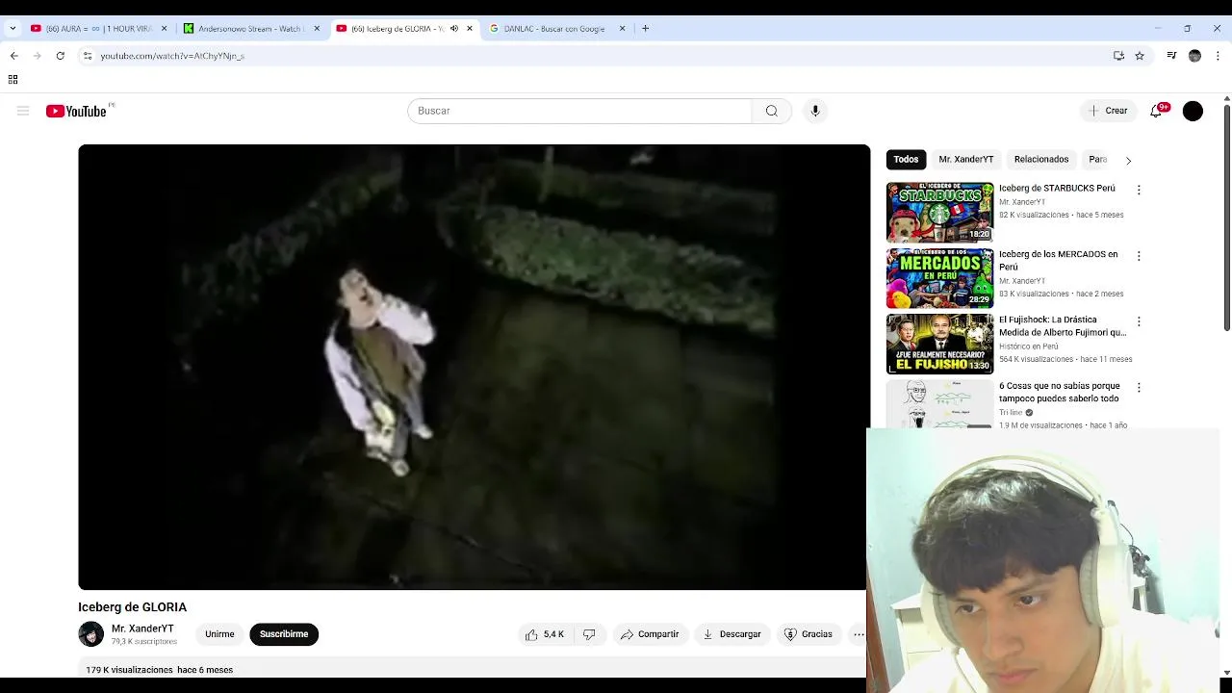This screenshot has height=693, width=1232.
Task: Click the Crear button
Action: click(x=1108, y=111)
